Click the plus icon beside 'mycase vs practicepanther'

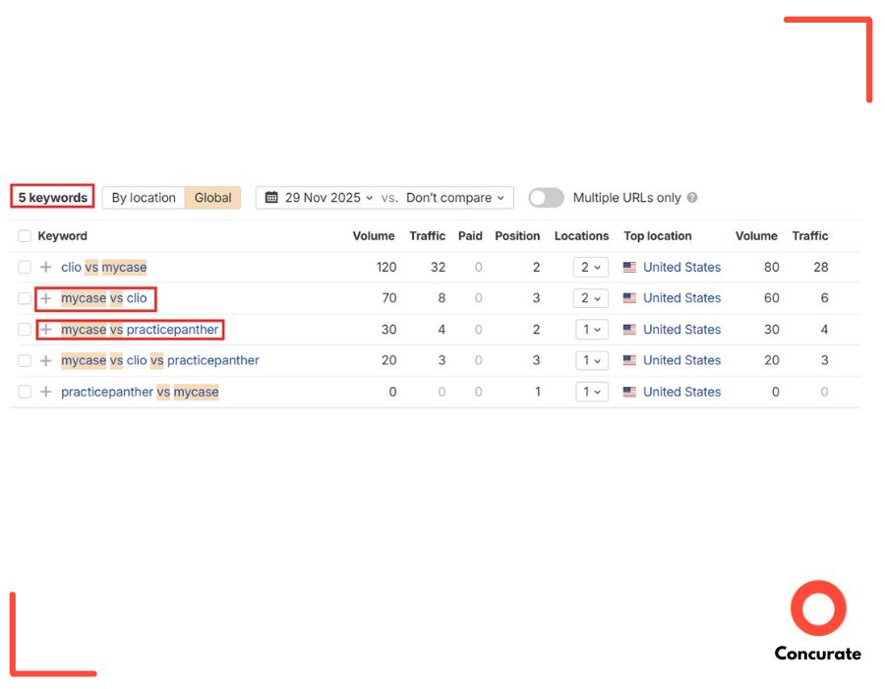tap(45, 330)
